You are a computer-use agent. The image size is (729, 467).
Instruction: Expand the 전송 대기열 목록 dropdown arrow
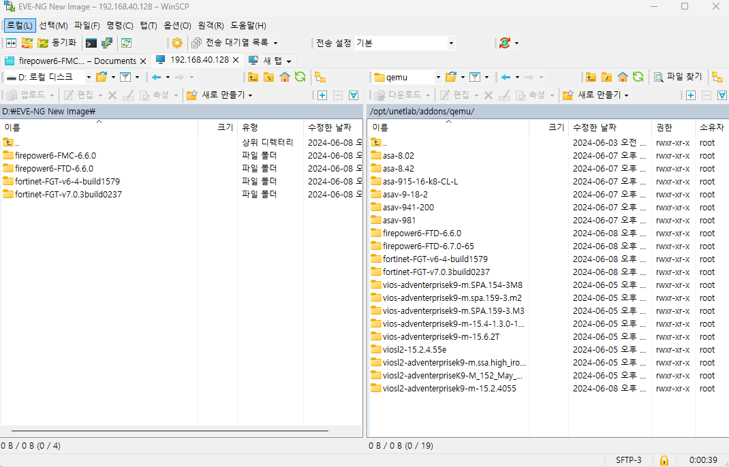(x=275, y=43)
